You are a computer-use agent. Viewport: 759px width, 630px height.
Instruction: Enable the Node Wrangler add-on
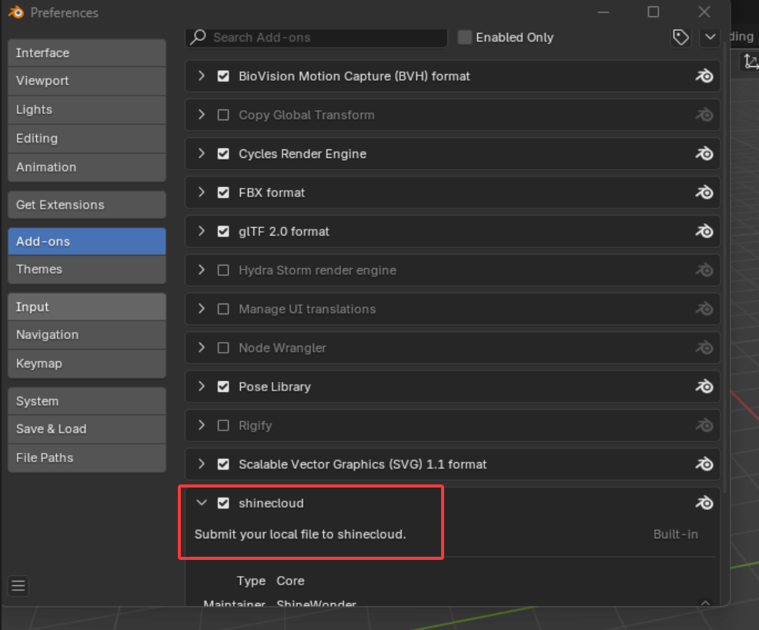point(223,347)
